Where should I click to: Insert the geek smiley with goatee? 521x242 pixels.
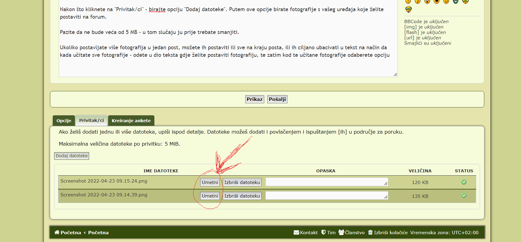[408, 10]
